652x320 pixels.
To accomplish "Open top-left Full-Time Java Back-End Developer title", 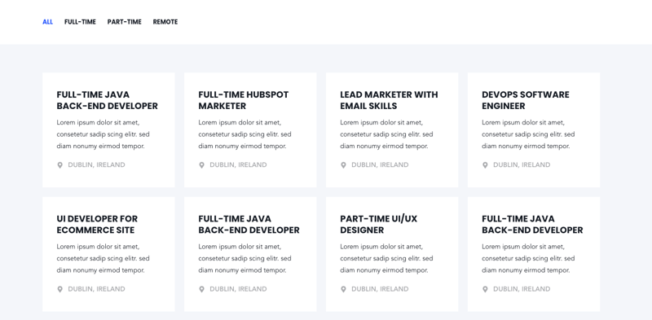I will pyautogui.click(x=108, y=100).
